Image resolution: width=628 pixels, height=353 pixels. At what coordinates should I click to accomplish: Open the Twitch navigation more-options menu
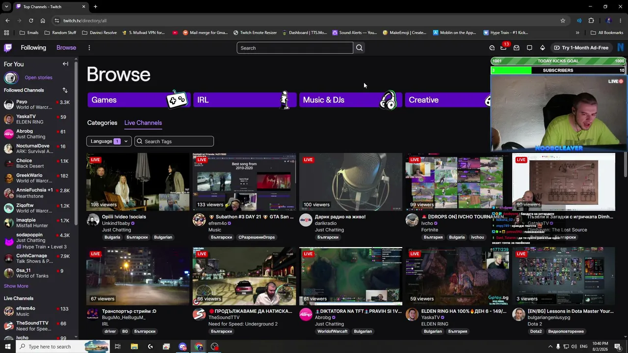coord(89,48)
